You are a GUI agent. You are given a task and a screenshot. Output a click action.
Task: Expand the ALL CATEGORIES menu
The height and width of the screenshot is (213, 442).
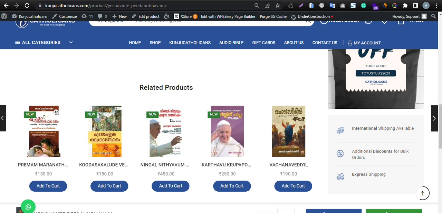pos(44,42)
